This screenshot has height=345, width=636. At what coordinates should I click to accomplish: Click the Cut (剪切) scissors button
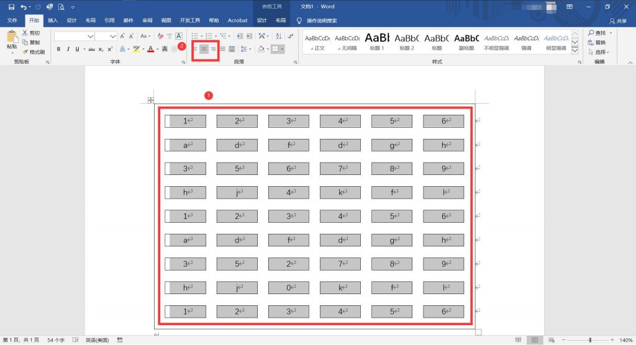pos(31,33)
